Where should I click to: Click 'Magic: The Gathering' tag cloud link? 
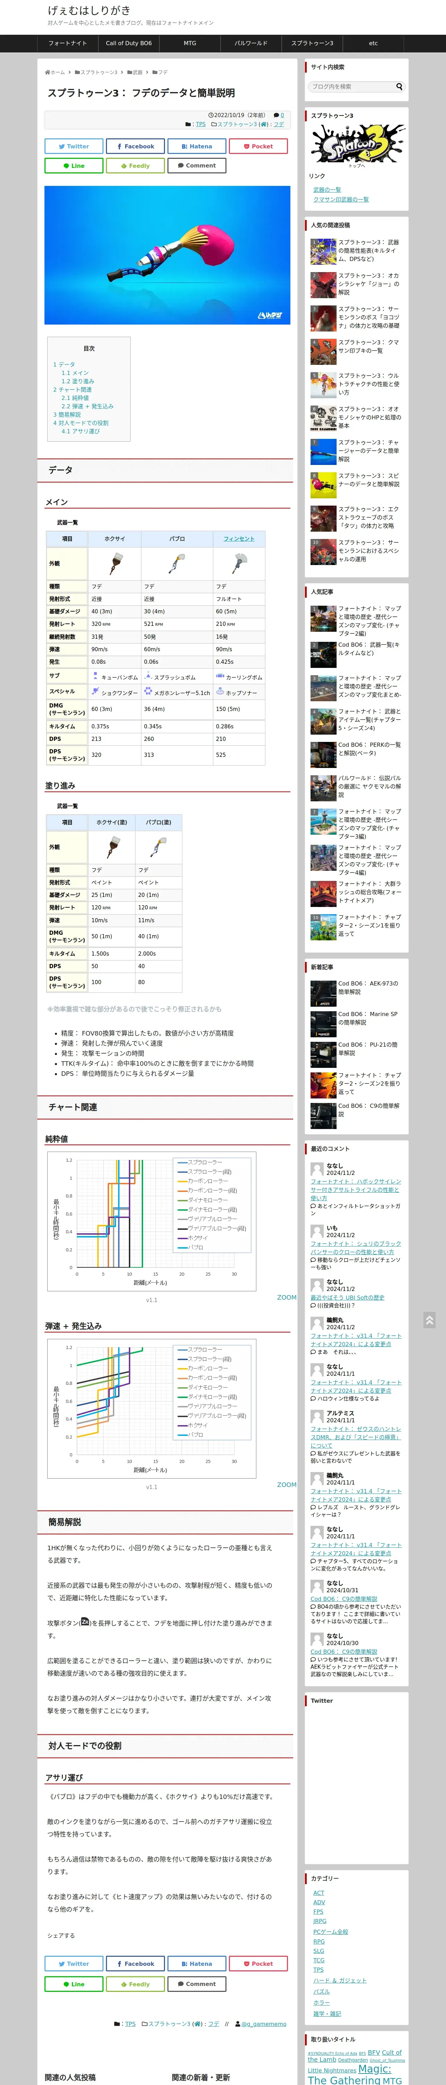point(355,2075)
